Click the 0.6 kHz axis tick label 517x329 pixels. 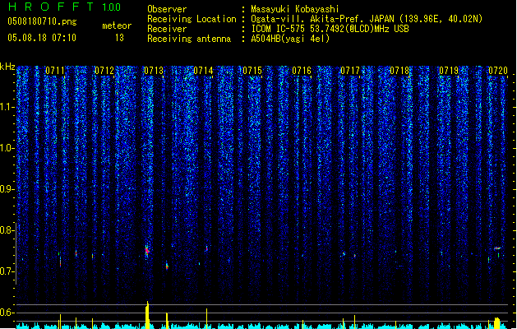tap(6, 313)
